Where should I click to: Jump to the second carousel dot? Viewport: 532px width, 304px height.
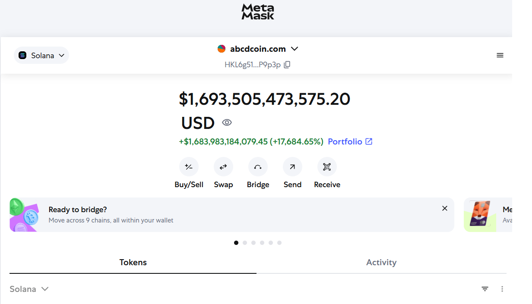point(245,243)
